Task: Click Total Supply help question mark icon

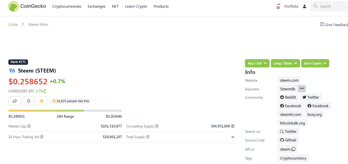Action: point(147,137)
